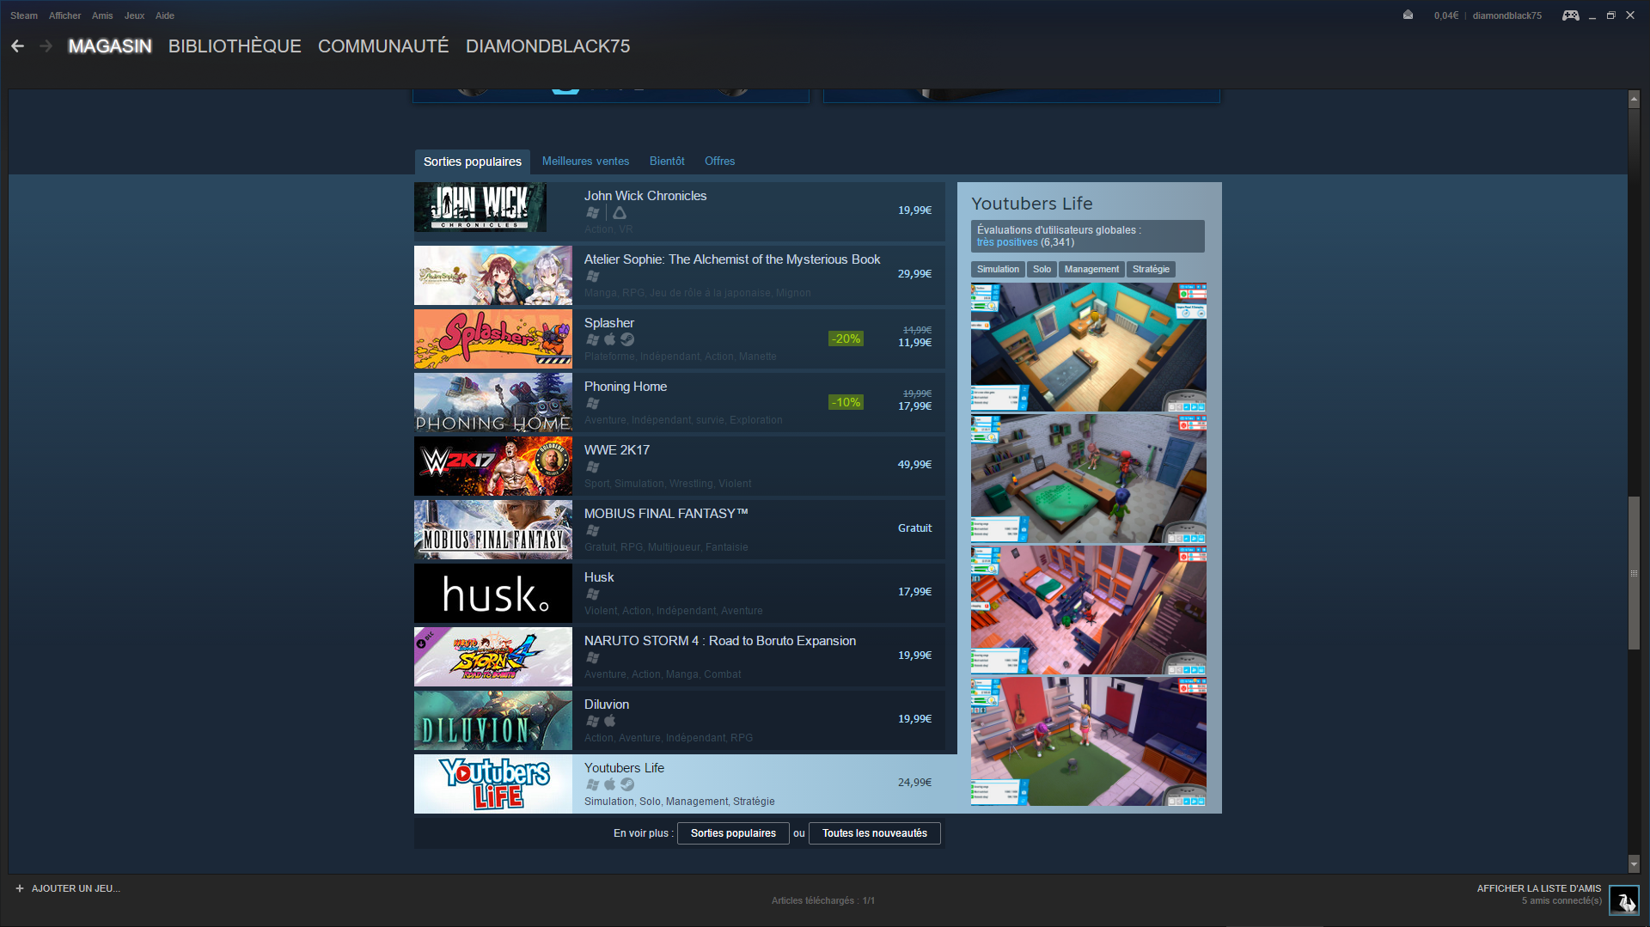Open the Afficher menu
Screen dimensions: 1650x927
64,15
